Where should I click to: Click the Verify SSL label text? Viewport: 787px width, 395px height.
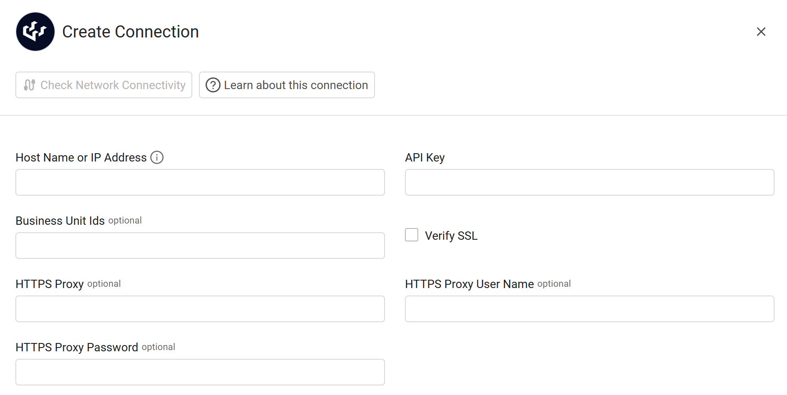coord(451,236)
